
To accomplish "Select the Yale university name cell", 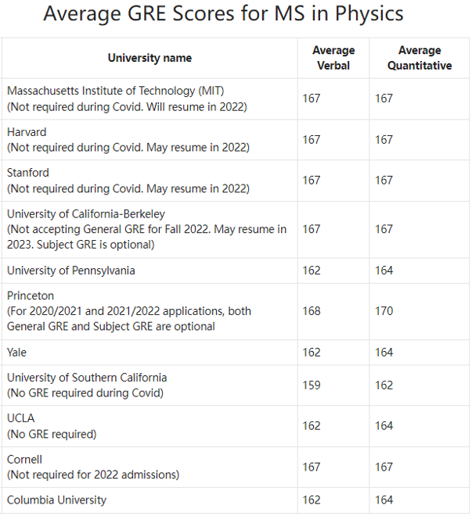I will tap(19, 353).
